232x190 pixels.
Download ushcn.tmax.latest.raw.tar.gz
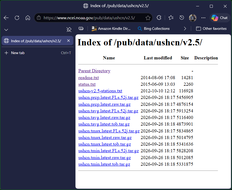pos(105,137)
